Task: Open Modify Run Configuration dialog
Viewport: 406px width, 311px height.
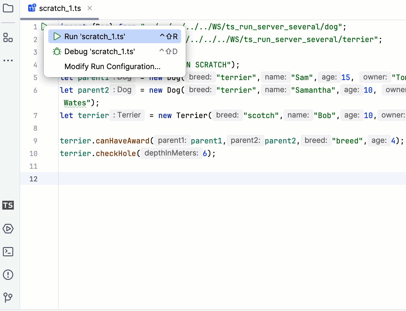Action: (112, 66)
